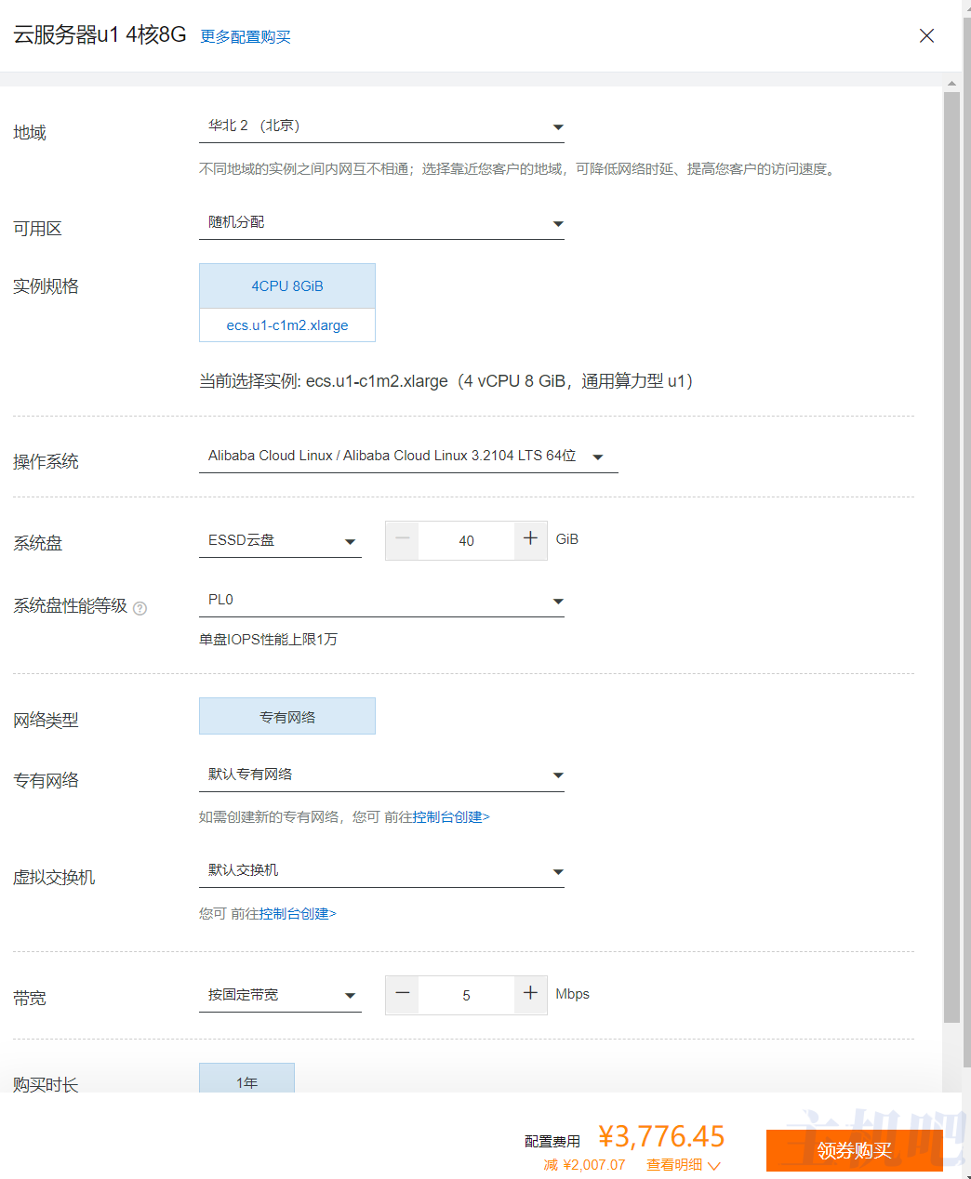Screen dimensions: 971x1179
Task: Select the 4CPU 8GiB instance spec card
Action: tap(287, 285)
